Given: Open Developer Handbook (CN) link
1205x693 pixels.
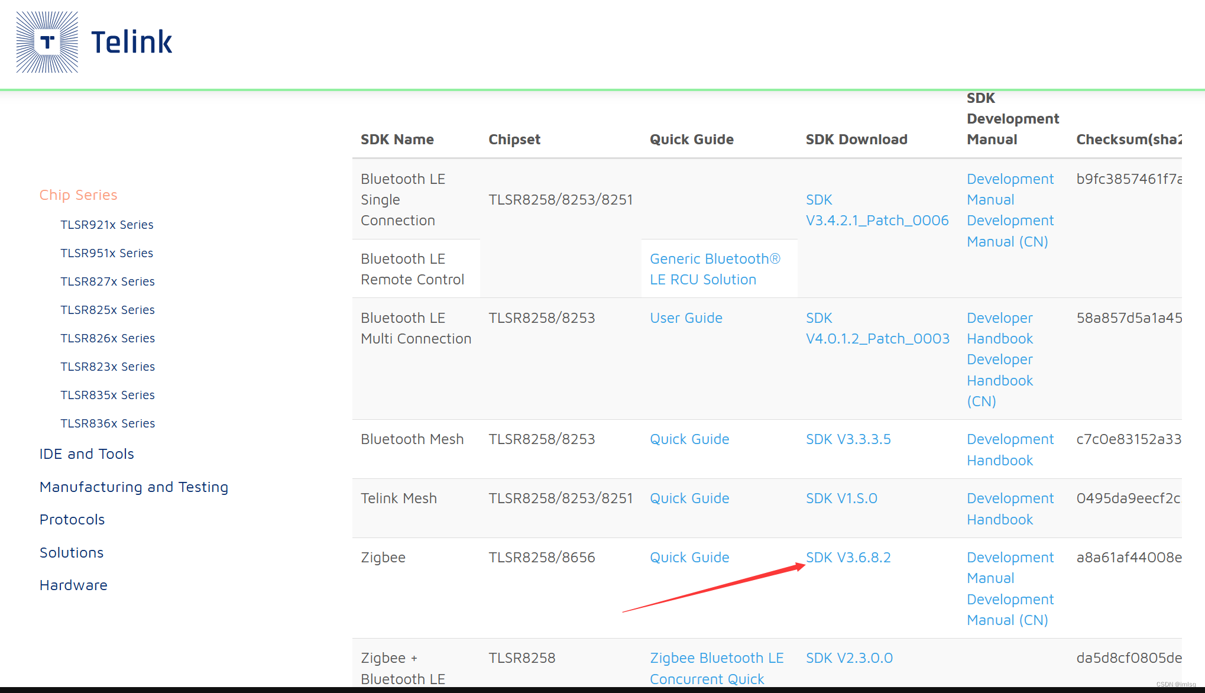Looking at the screenshot, I should (x=999, y=380).
